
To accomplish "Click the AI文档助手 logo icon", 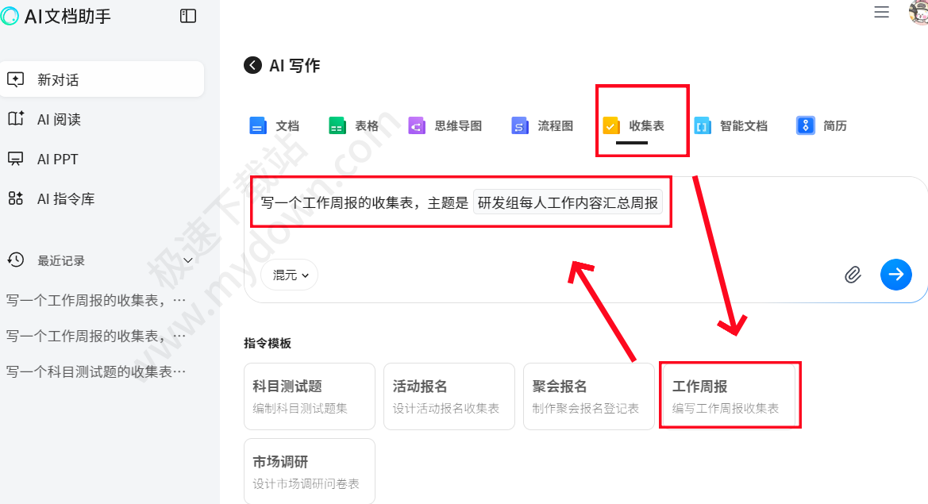I will (10, 16).
